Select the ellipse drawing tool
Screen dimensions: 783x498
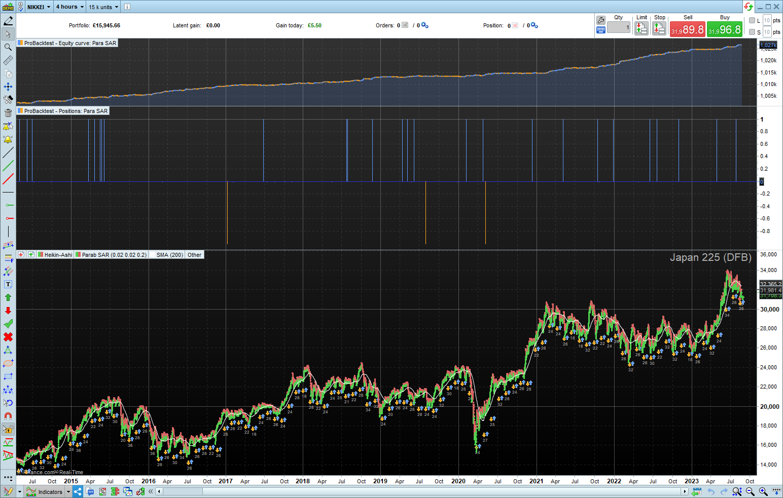(x=8, y=363)
